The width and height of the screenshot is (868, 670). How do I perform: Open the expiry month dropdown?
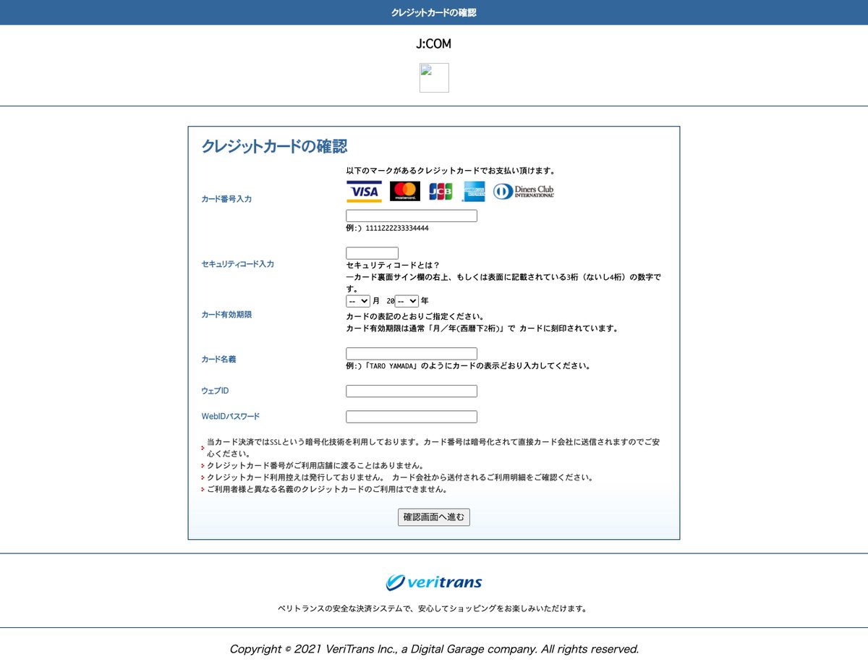point(358,300)
